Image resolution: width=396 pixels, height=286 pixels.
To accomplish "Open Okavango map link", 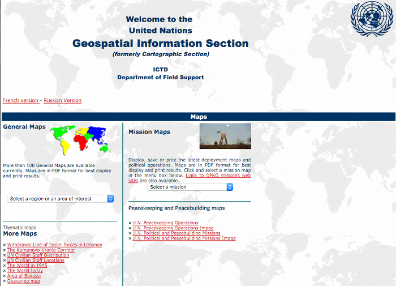I will 24,281.
